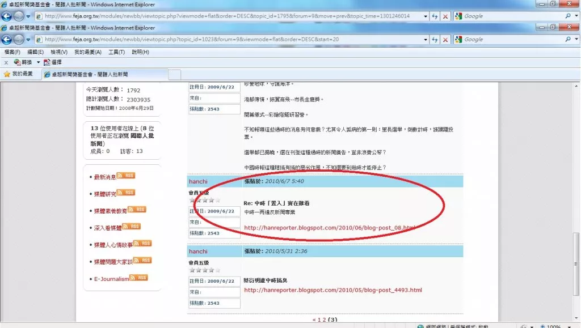This screenshot has width=581, height=328.
Task: Open the rear window's search provider dropdown
Action: (576, 15)
